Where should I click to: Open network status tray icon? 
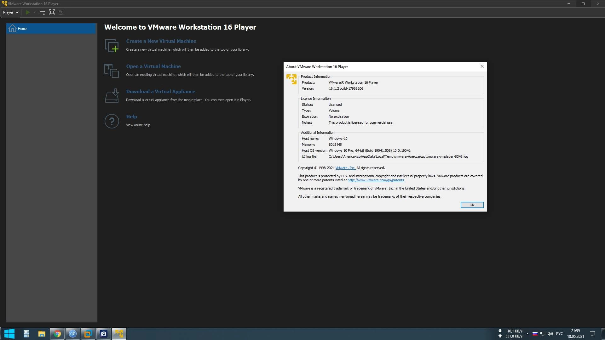pos(543,334)
